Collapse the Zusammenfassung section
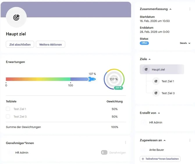The width and height of the screenshot is (195, 164). (x=171, y=9)
